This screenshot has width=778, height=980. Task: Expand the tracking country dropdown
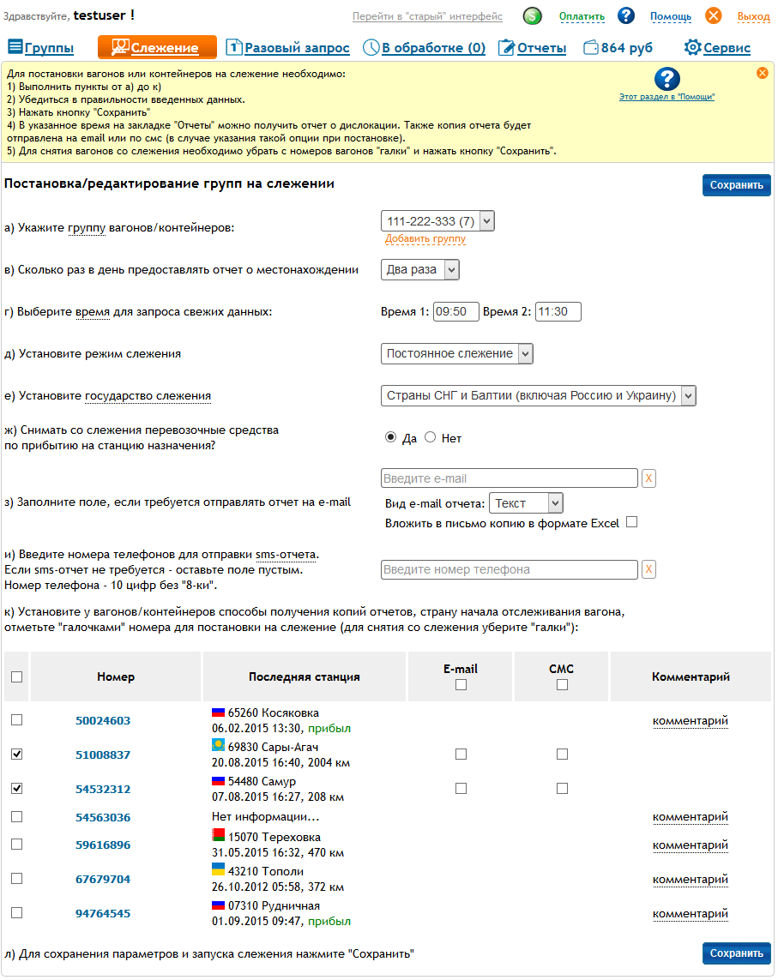pos(538,395)
